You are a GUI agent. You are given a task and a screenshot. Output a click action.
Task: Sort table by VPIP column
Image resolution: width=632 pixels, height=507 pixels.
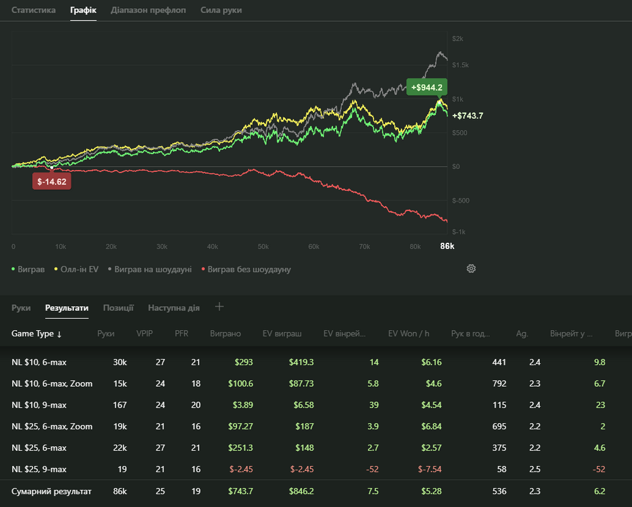tap(144, 334)
